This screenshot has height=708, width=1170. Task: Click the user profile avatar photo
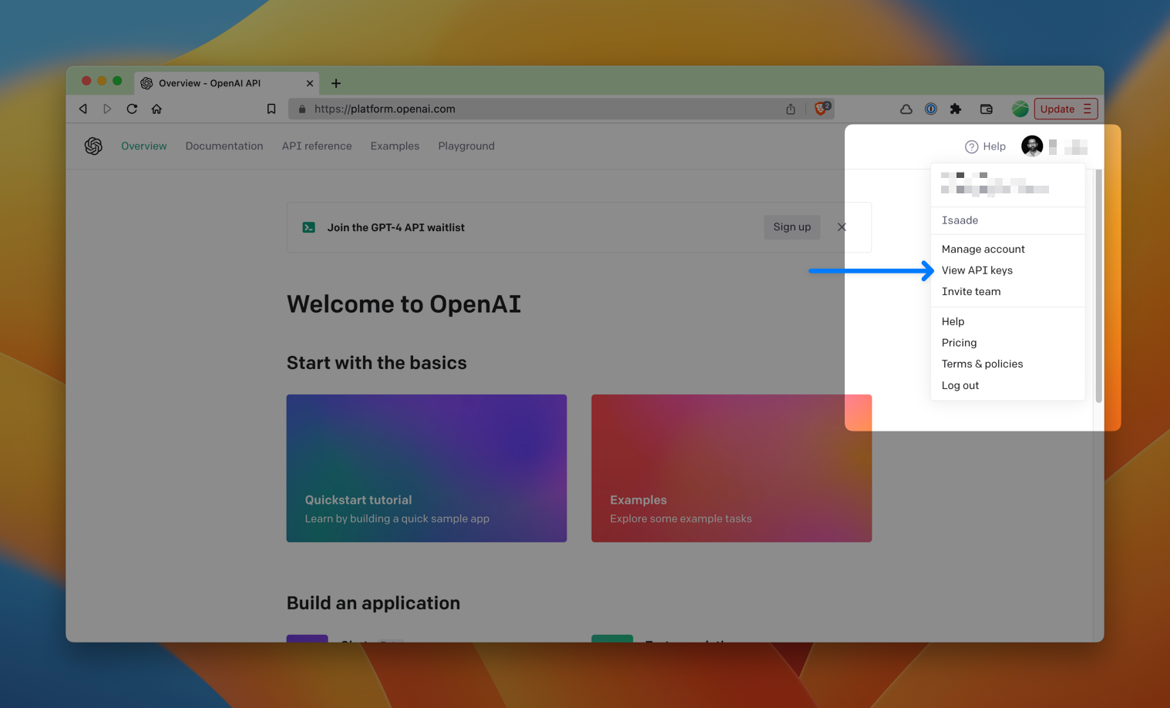1032,146
